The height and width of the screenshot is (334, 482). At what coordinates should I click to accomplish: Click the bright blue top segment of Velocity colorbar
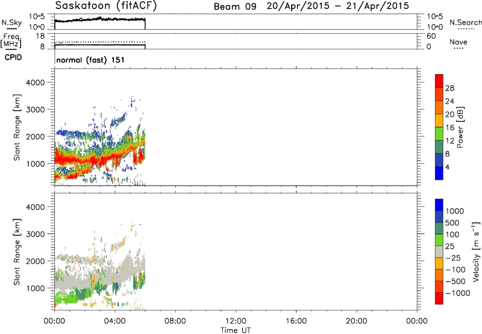point(439,205)
